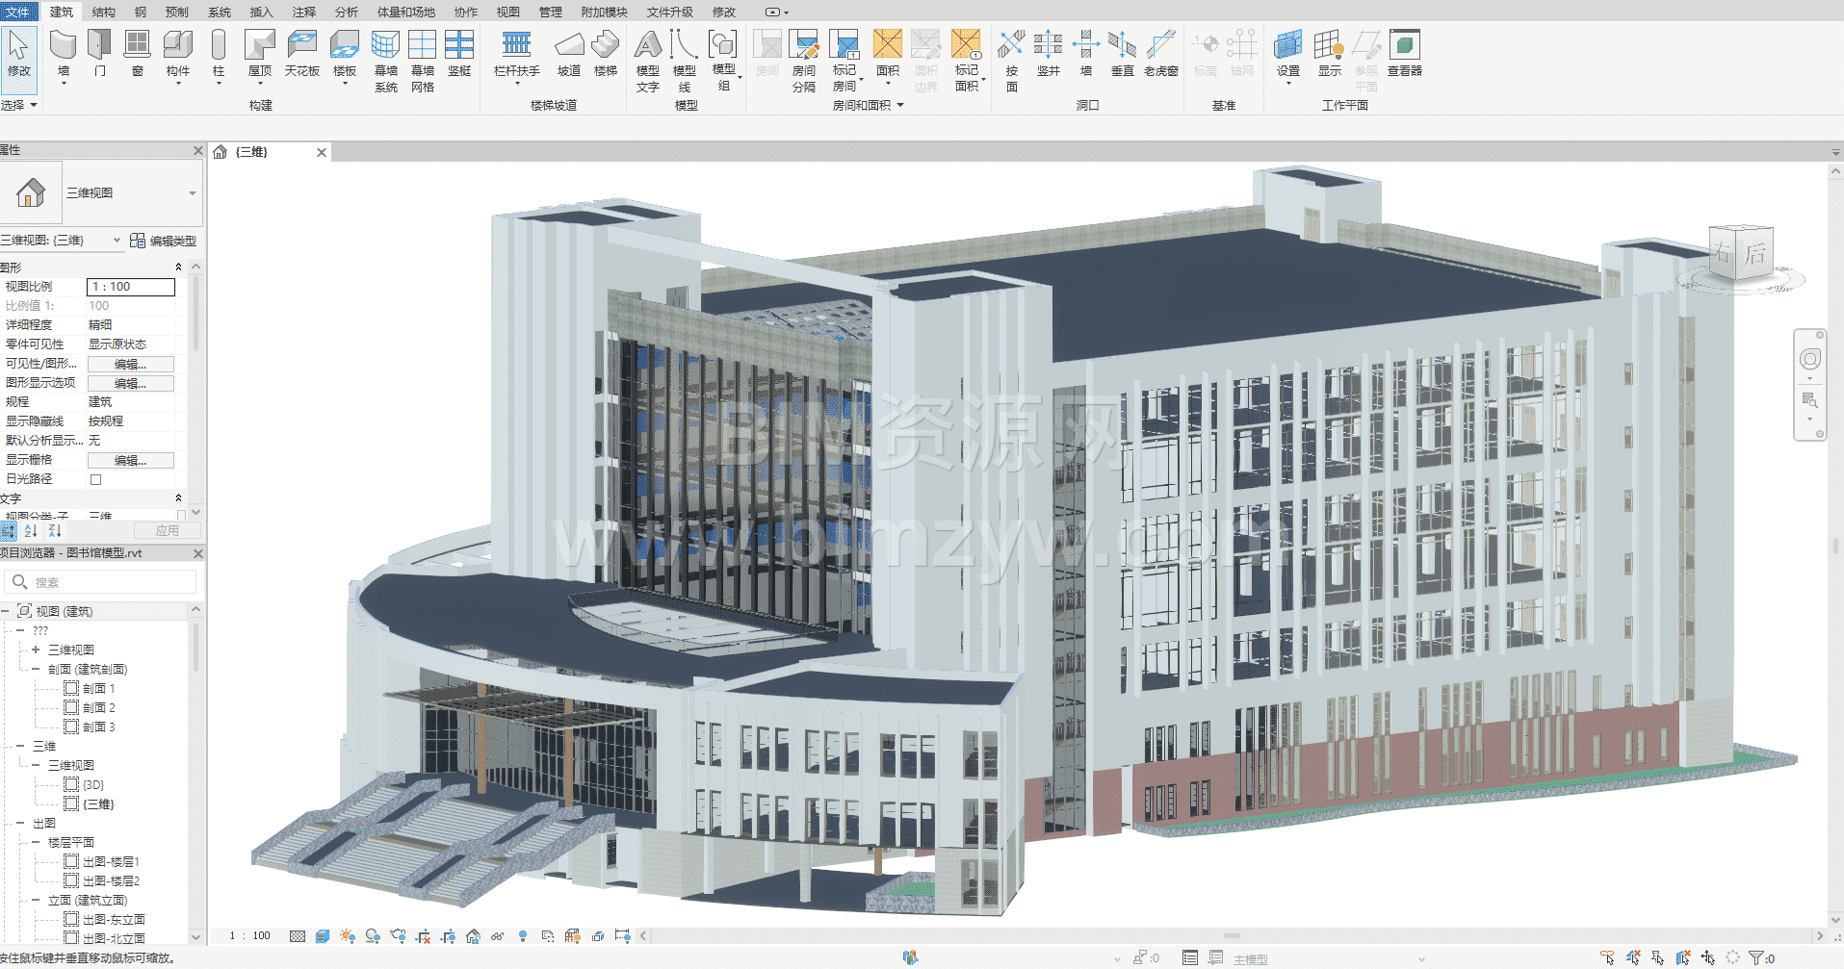Open the 三维视图 type selector dropdown
The height and width of the screenshot is (969, 1844).
coord(192,193)
